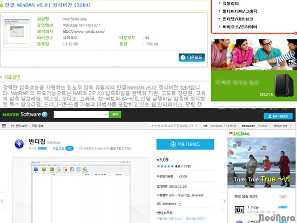
Task: Open developer's other software link (개발사의 다른 S/W)
Action: (x=170, y=219)
